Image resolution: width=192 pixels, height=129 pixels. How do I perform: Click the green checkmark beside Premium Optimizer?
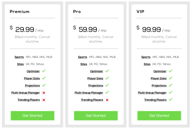click(44, 71)
